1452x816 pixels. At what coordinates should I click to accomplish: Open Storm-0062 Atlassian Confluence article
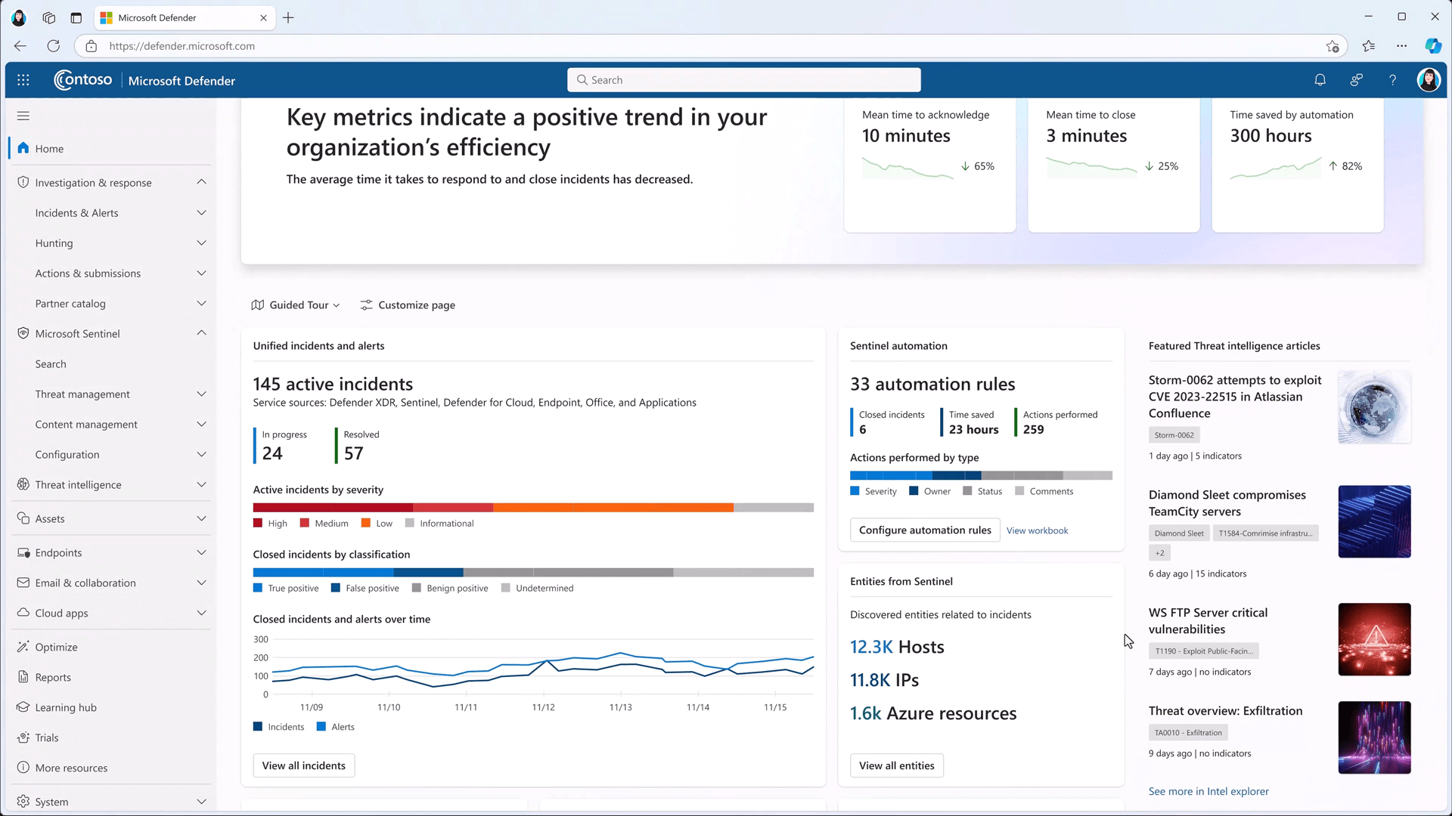click(x=1235, y=397)
